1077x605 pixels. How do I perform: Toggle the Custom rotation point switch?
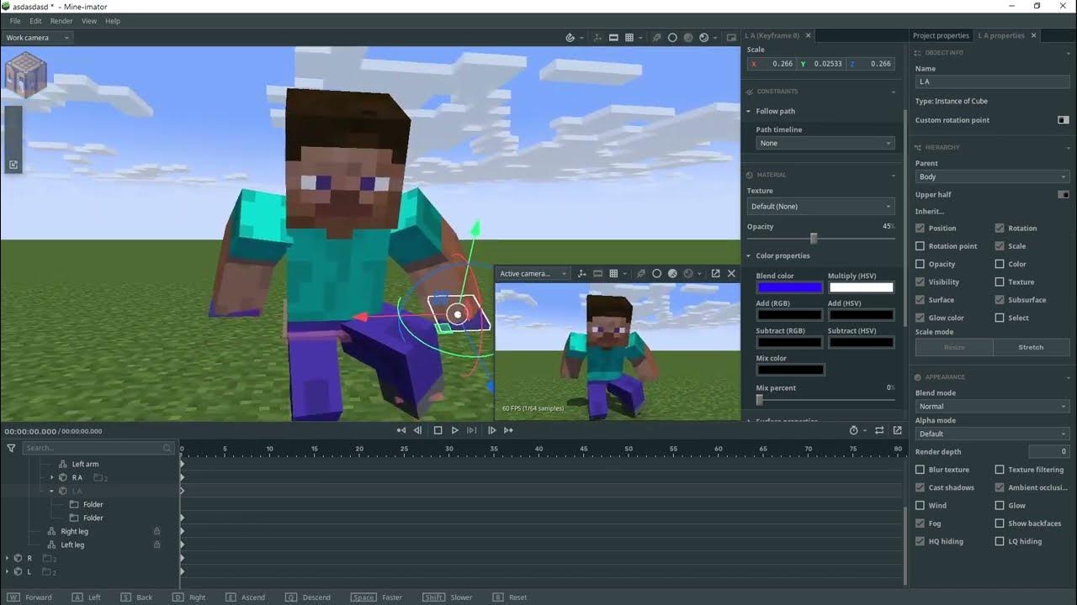(1064, 120)
